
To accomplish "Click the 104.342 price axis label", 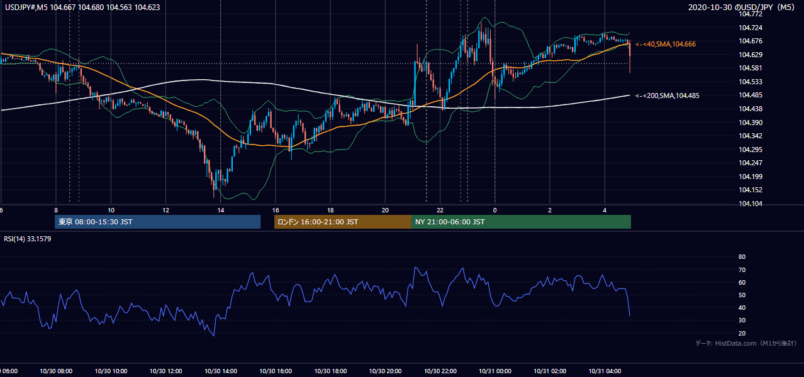I will 751,136.
